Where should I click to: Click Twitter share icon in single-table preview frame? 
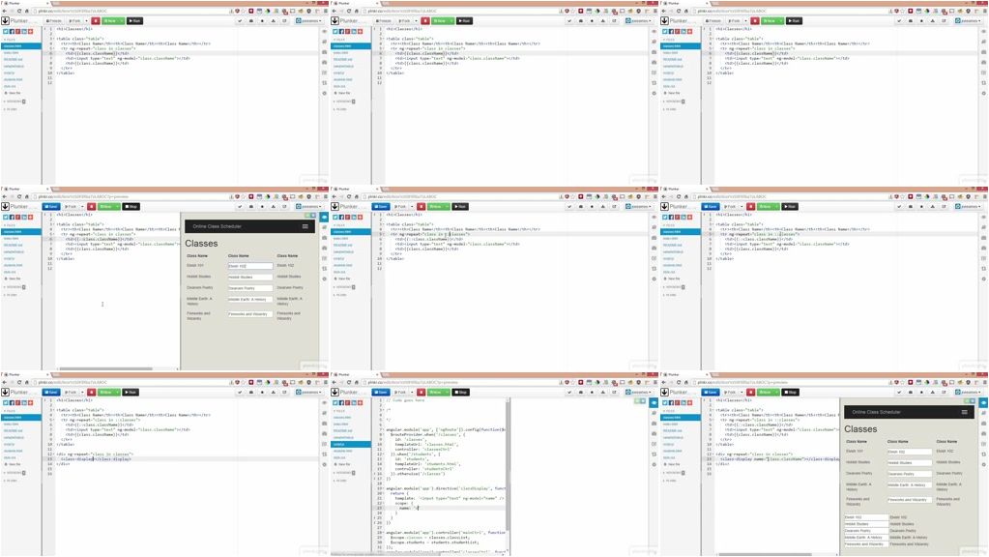pos(6,217)
